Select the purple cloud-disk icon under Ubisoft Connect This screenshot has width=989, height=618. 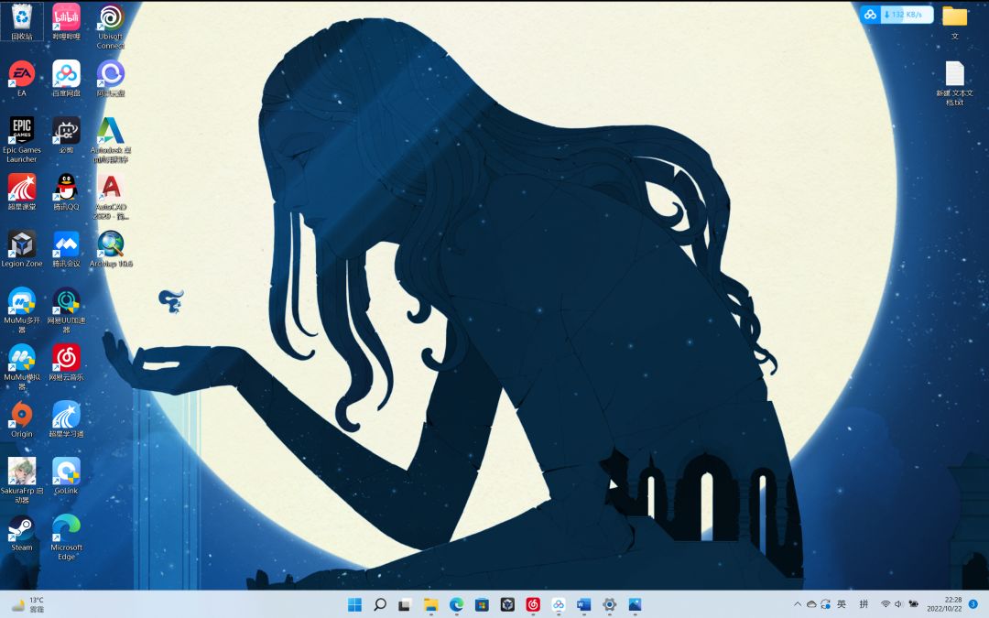tap(111, 78)
